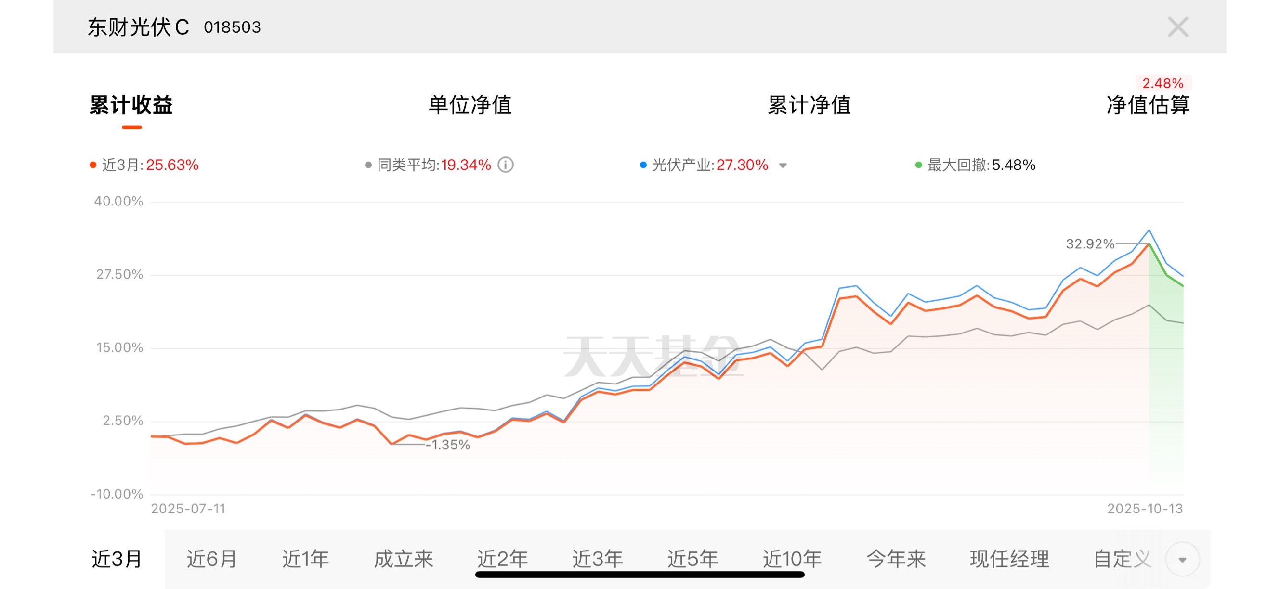1280x589 pixels.
Task: Select the 今年来 period button
Action: (896, 559)
